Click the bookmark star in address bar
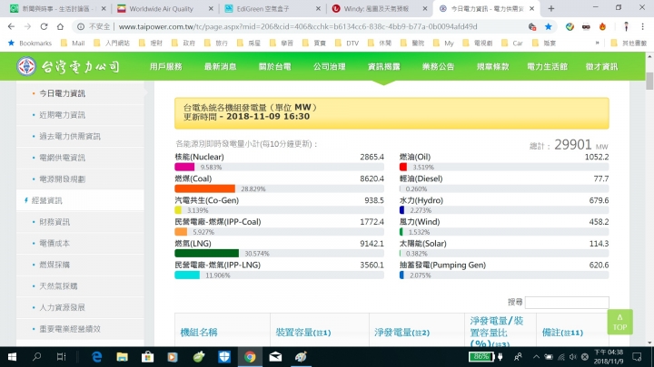Viewport: 654px width, 367px height. [549, 26]
